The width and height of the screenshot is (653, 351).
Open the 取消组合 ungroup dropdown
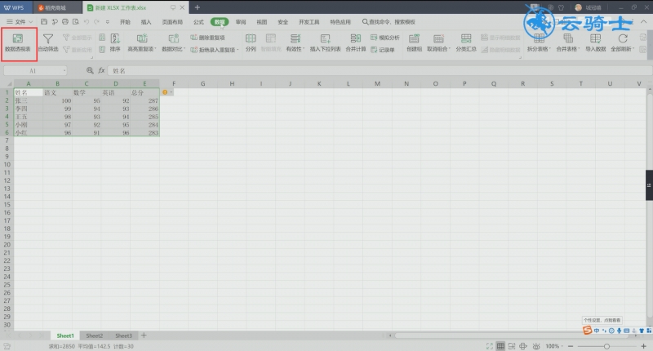(438, 43)
